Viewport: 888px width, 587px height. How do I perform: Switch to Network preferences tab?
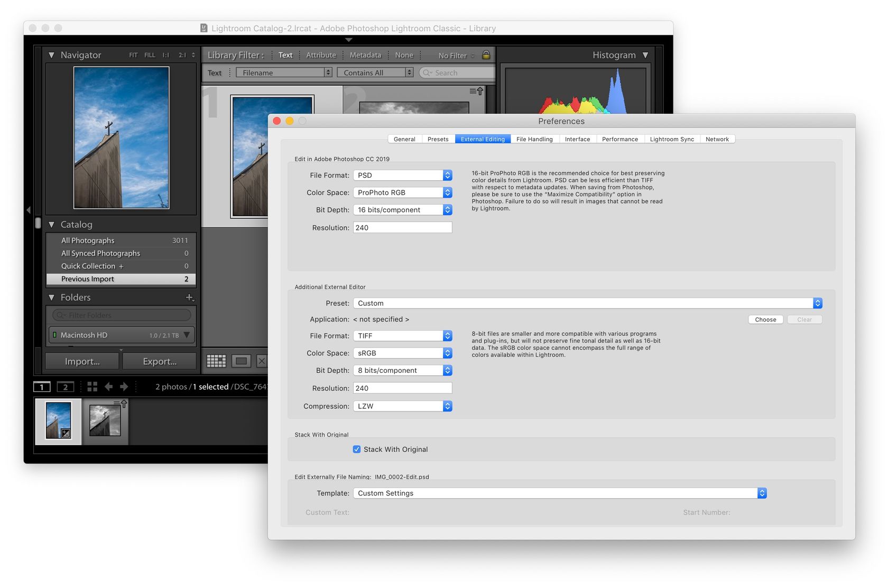717,139
